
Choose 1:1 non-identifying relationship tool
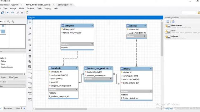(30, 73)
